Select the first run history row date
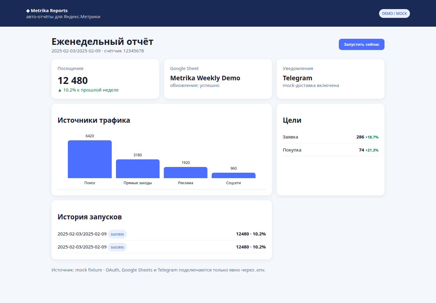Viewport: 436px width, 303px height. [82, 234]
